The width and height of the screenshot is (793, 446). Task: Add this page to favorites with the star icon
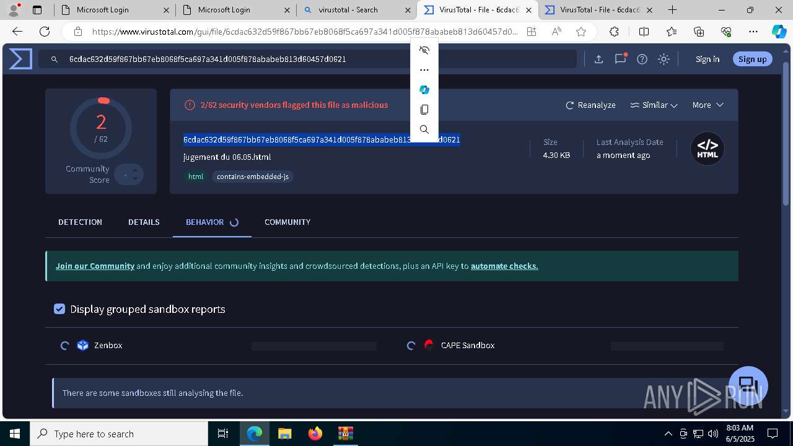pyautogui.click(x=581, y=32)
